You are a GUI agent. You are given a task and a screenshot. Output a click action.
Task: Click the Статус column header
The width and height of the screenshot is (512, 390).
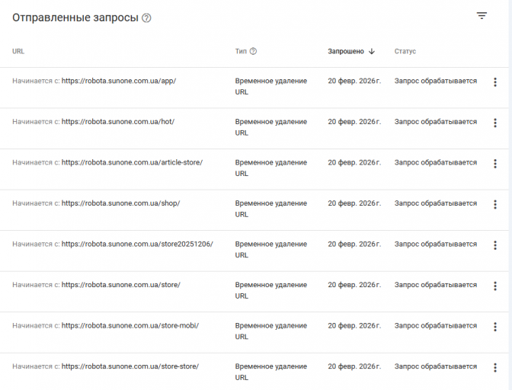[x=405, y=52]
